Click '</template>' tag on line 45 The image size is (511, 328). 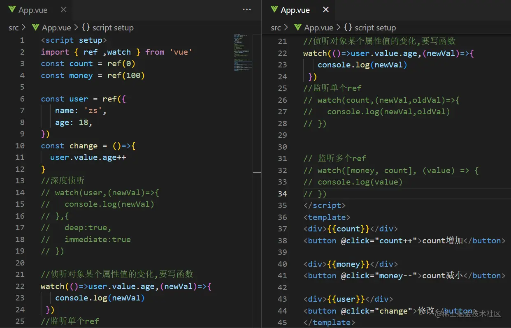(x=329, y=323)
